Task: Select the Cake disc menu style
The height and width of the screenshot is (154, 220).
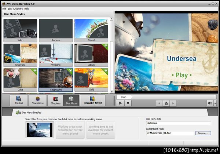Action: [20, 80]
